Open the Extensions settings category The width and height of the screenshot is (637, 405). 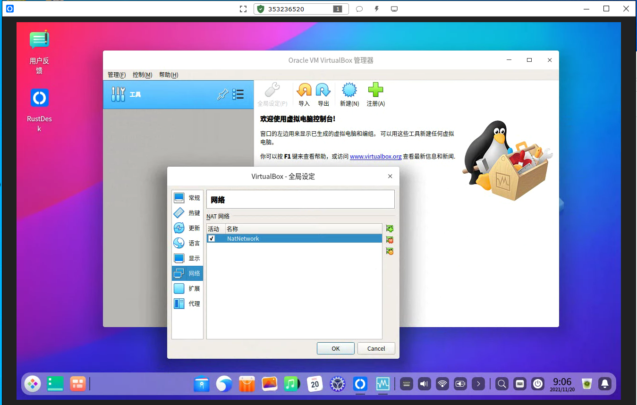pyautogui.click(x=187, y=288)
